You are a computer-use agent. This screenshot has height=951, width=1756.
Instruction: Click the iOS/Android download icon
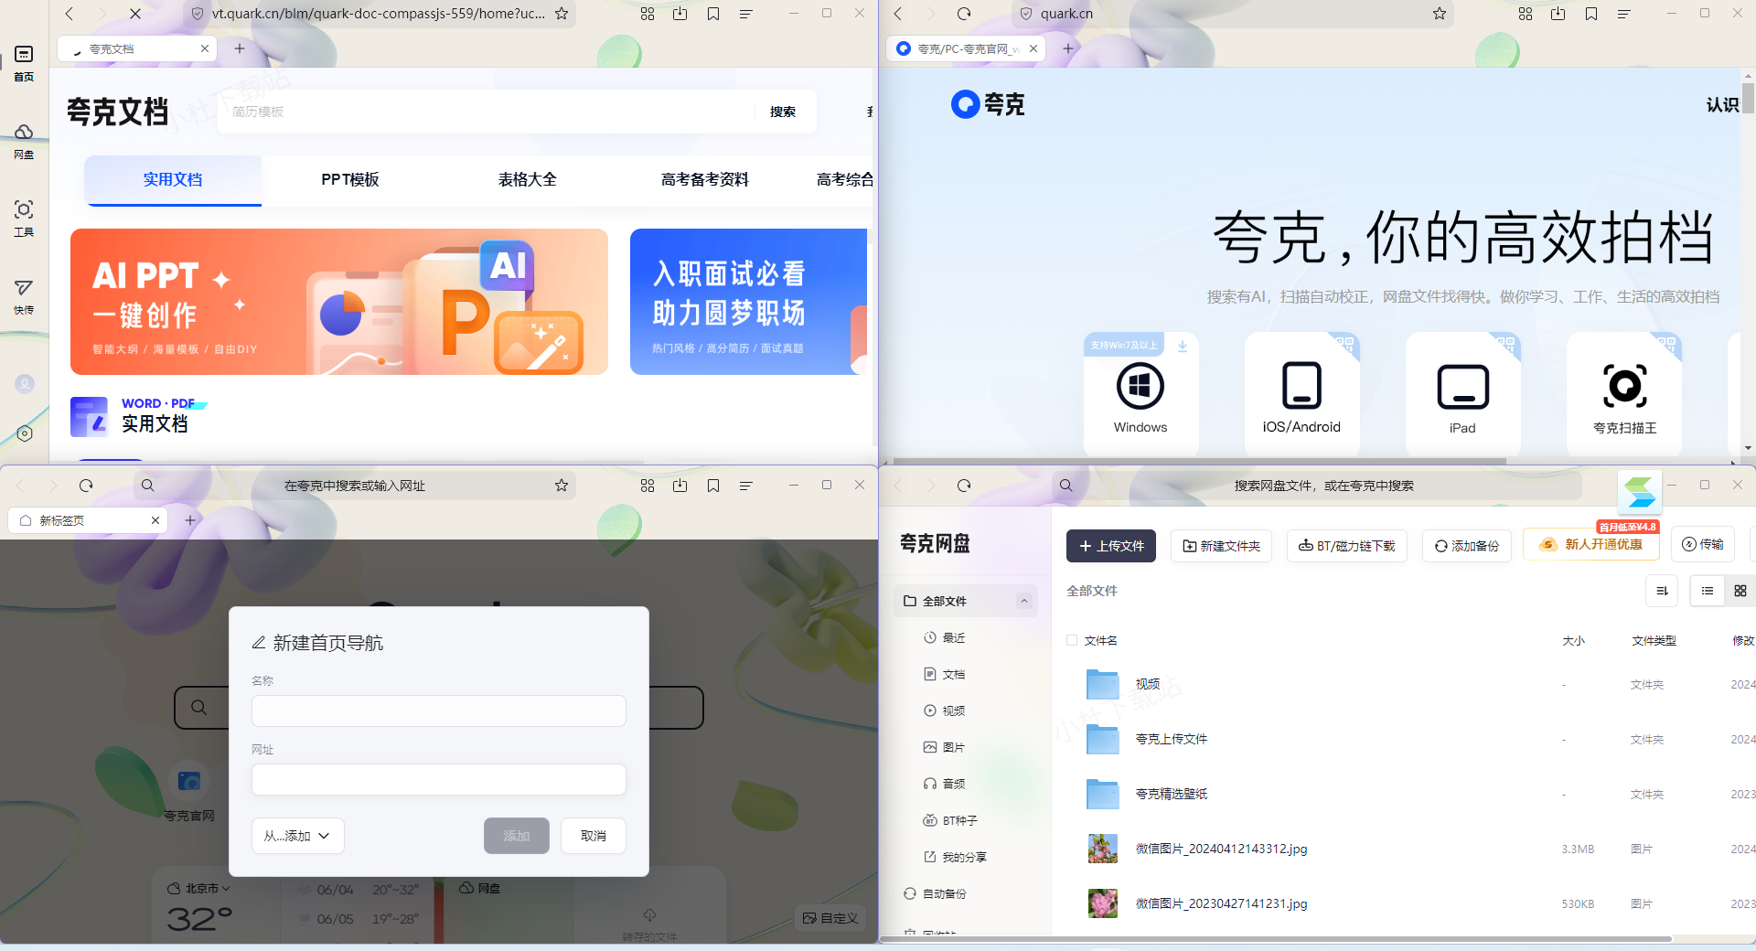[1301, 386]
